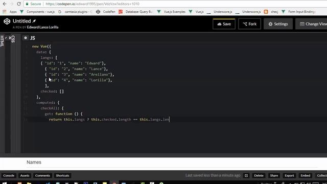Image resolution: width=327 pixels, height=184 pixels.
Task: Expand the collapsed HTML editor panel
Action: pos(2,41)
